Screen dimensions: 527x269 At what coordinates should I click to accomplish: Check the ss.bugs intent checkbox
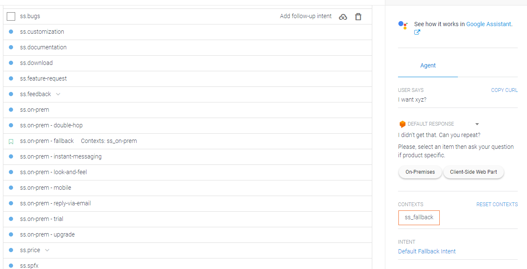[11, 16]
